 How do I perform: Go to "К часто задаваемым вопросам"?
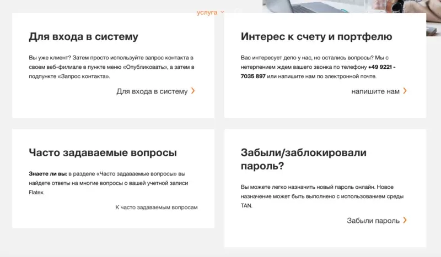[157, 207]
